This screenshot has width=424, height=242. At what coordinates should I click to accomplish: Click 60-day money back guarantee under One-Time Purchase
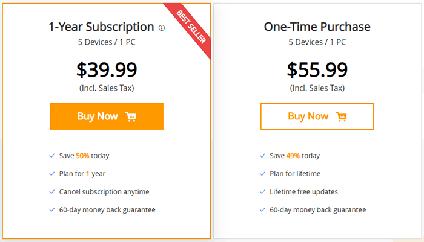[318, 210]
